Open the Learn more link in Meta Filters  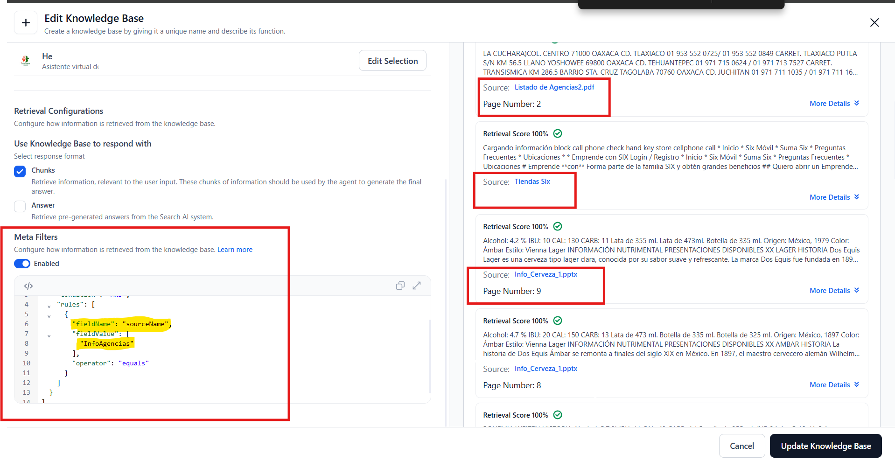[235, 250]
